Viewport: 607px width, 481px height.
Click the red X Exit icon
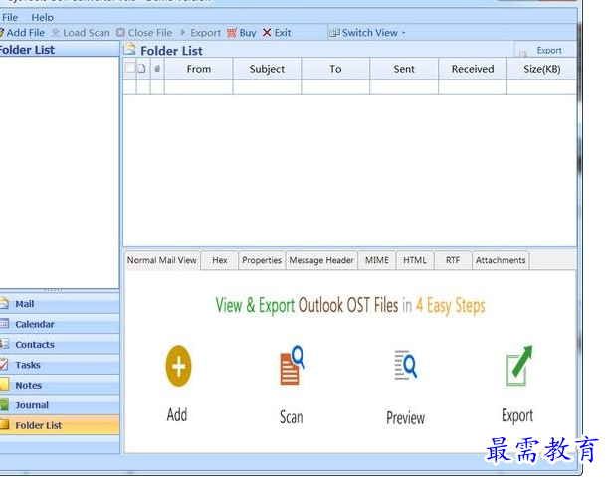click(267, 33)
